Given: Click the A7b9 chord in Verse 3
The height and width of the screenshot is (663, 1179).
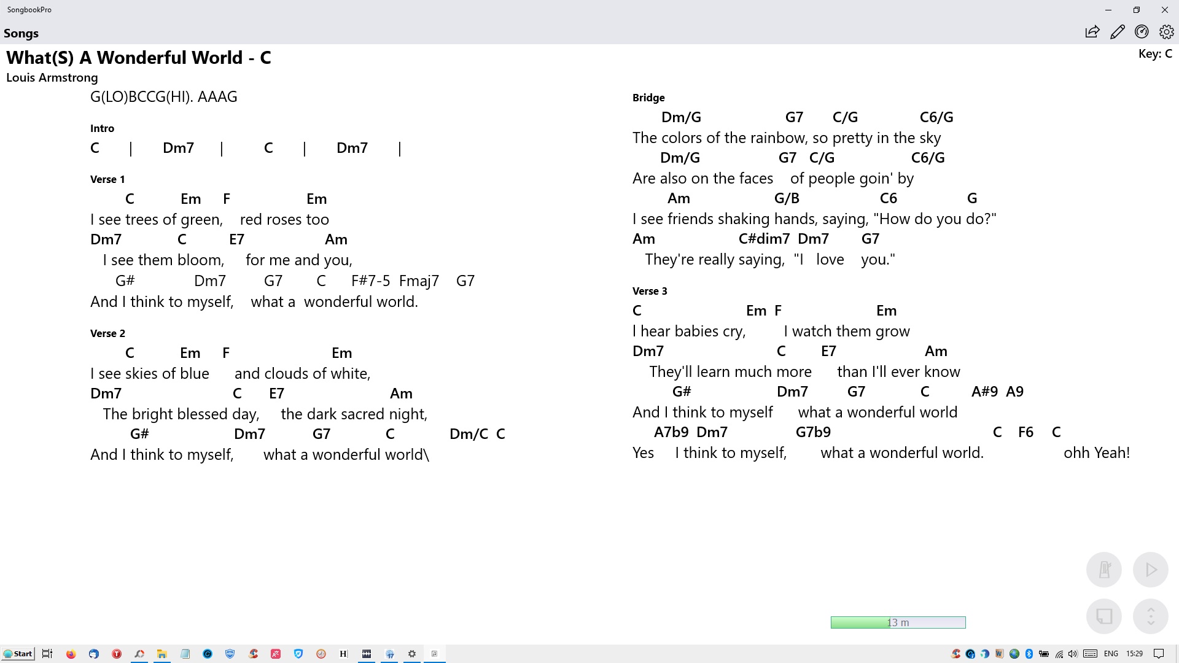Looking at the screenshot, I should coord(671,432).
